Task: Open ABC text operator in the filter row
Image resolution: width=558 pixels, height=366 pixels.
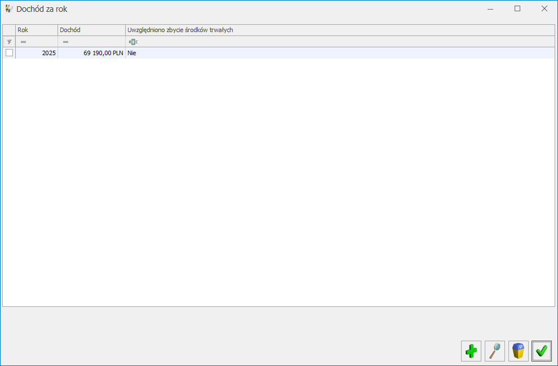Action: [133, 42]
